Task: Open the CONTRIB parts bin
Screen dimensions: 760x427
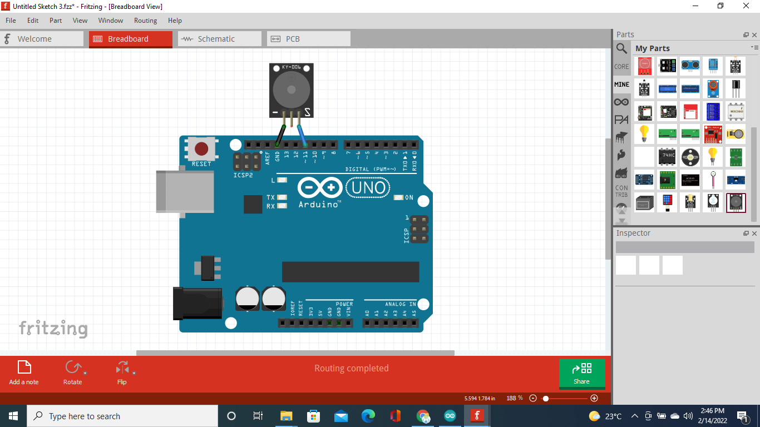Action: pyautogui.click(x=621, y=191)
